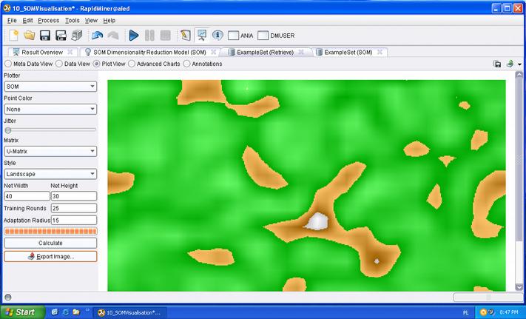The width and height of the screenshot is (526, 319).
Task: Switch to Results perspective icon
Action: click(202, 36)
